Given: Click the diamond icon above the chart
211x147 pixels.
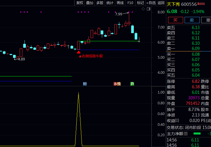Looking at the screenshot, I should point(143,9).
